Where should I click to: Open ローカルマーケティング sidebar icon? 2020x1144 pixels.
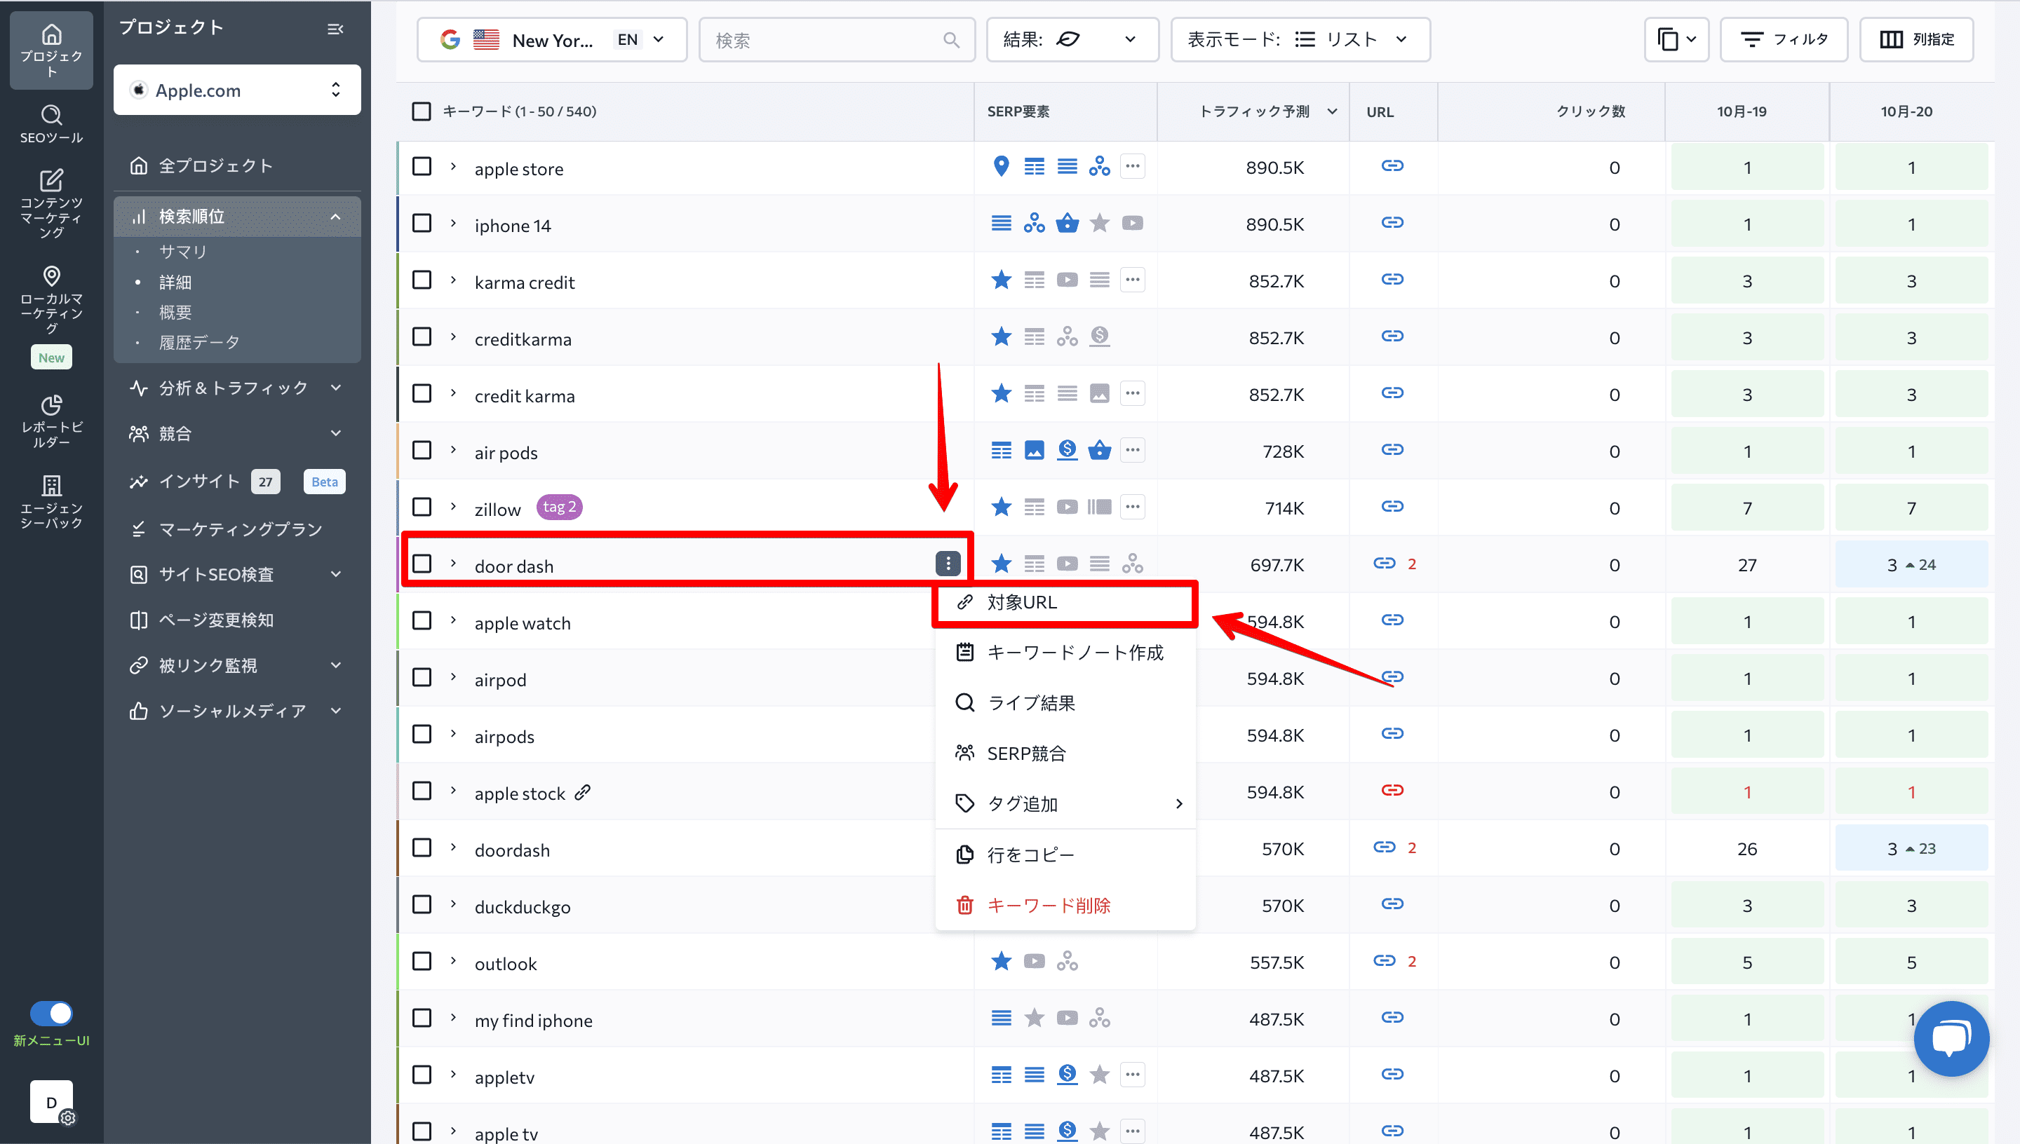[x=51, y=300]
